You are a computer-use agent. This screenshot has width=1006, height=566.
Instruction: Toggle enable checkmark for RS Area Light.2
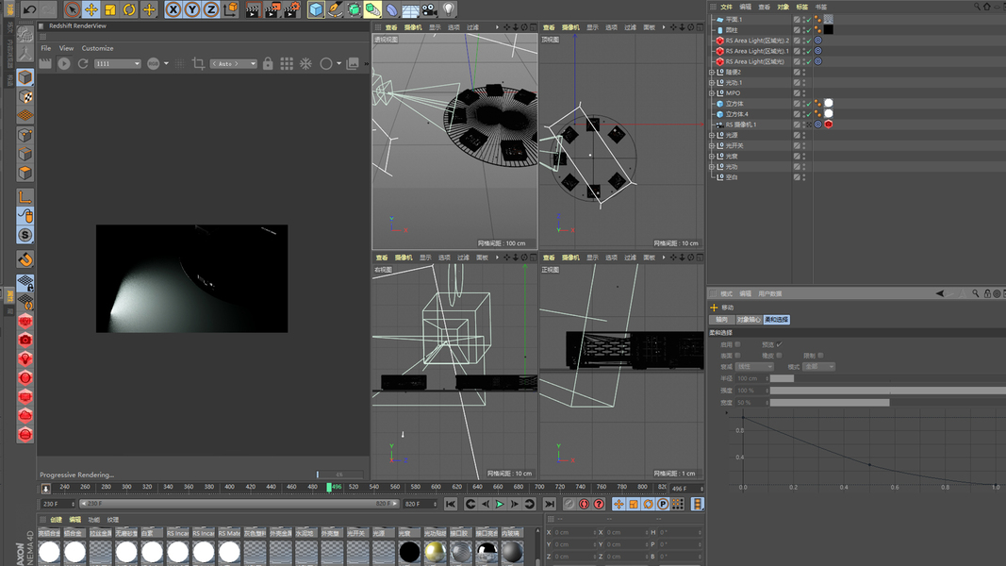(x=807, y=41)
